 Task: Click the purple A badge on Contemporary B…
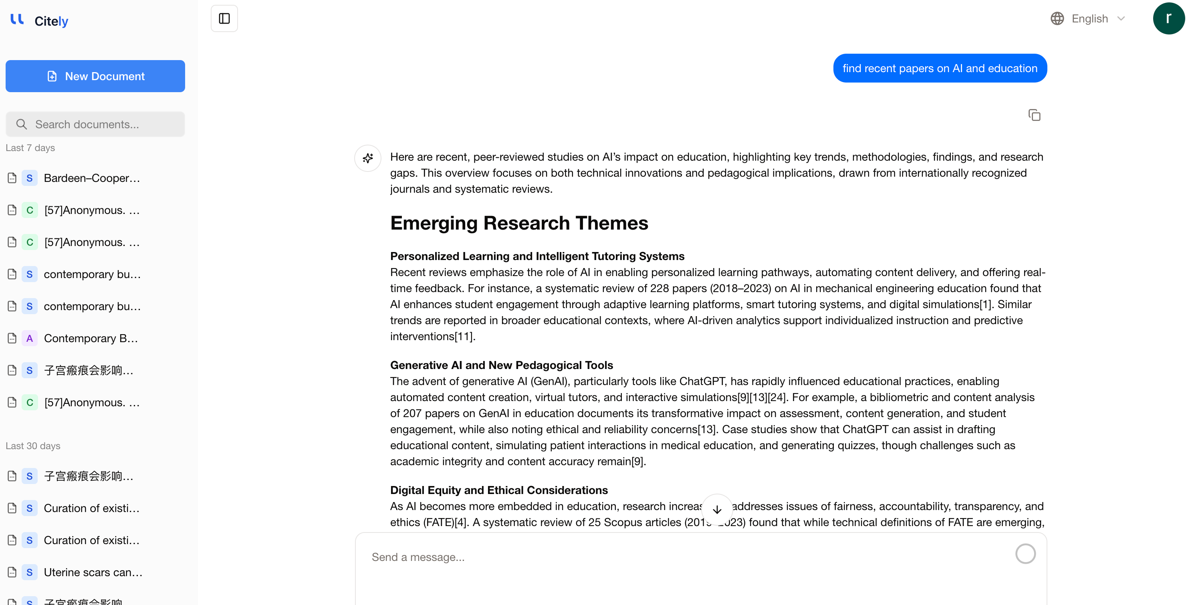[30, 339]
